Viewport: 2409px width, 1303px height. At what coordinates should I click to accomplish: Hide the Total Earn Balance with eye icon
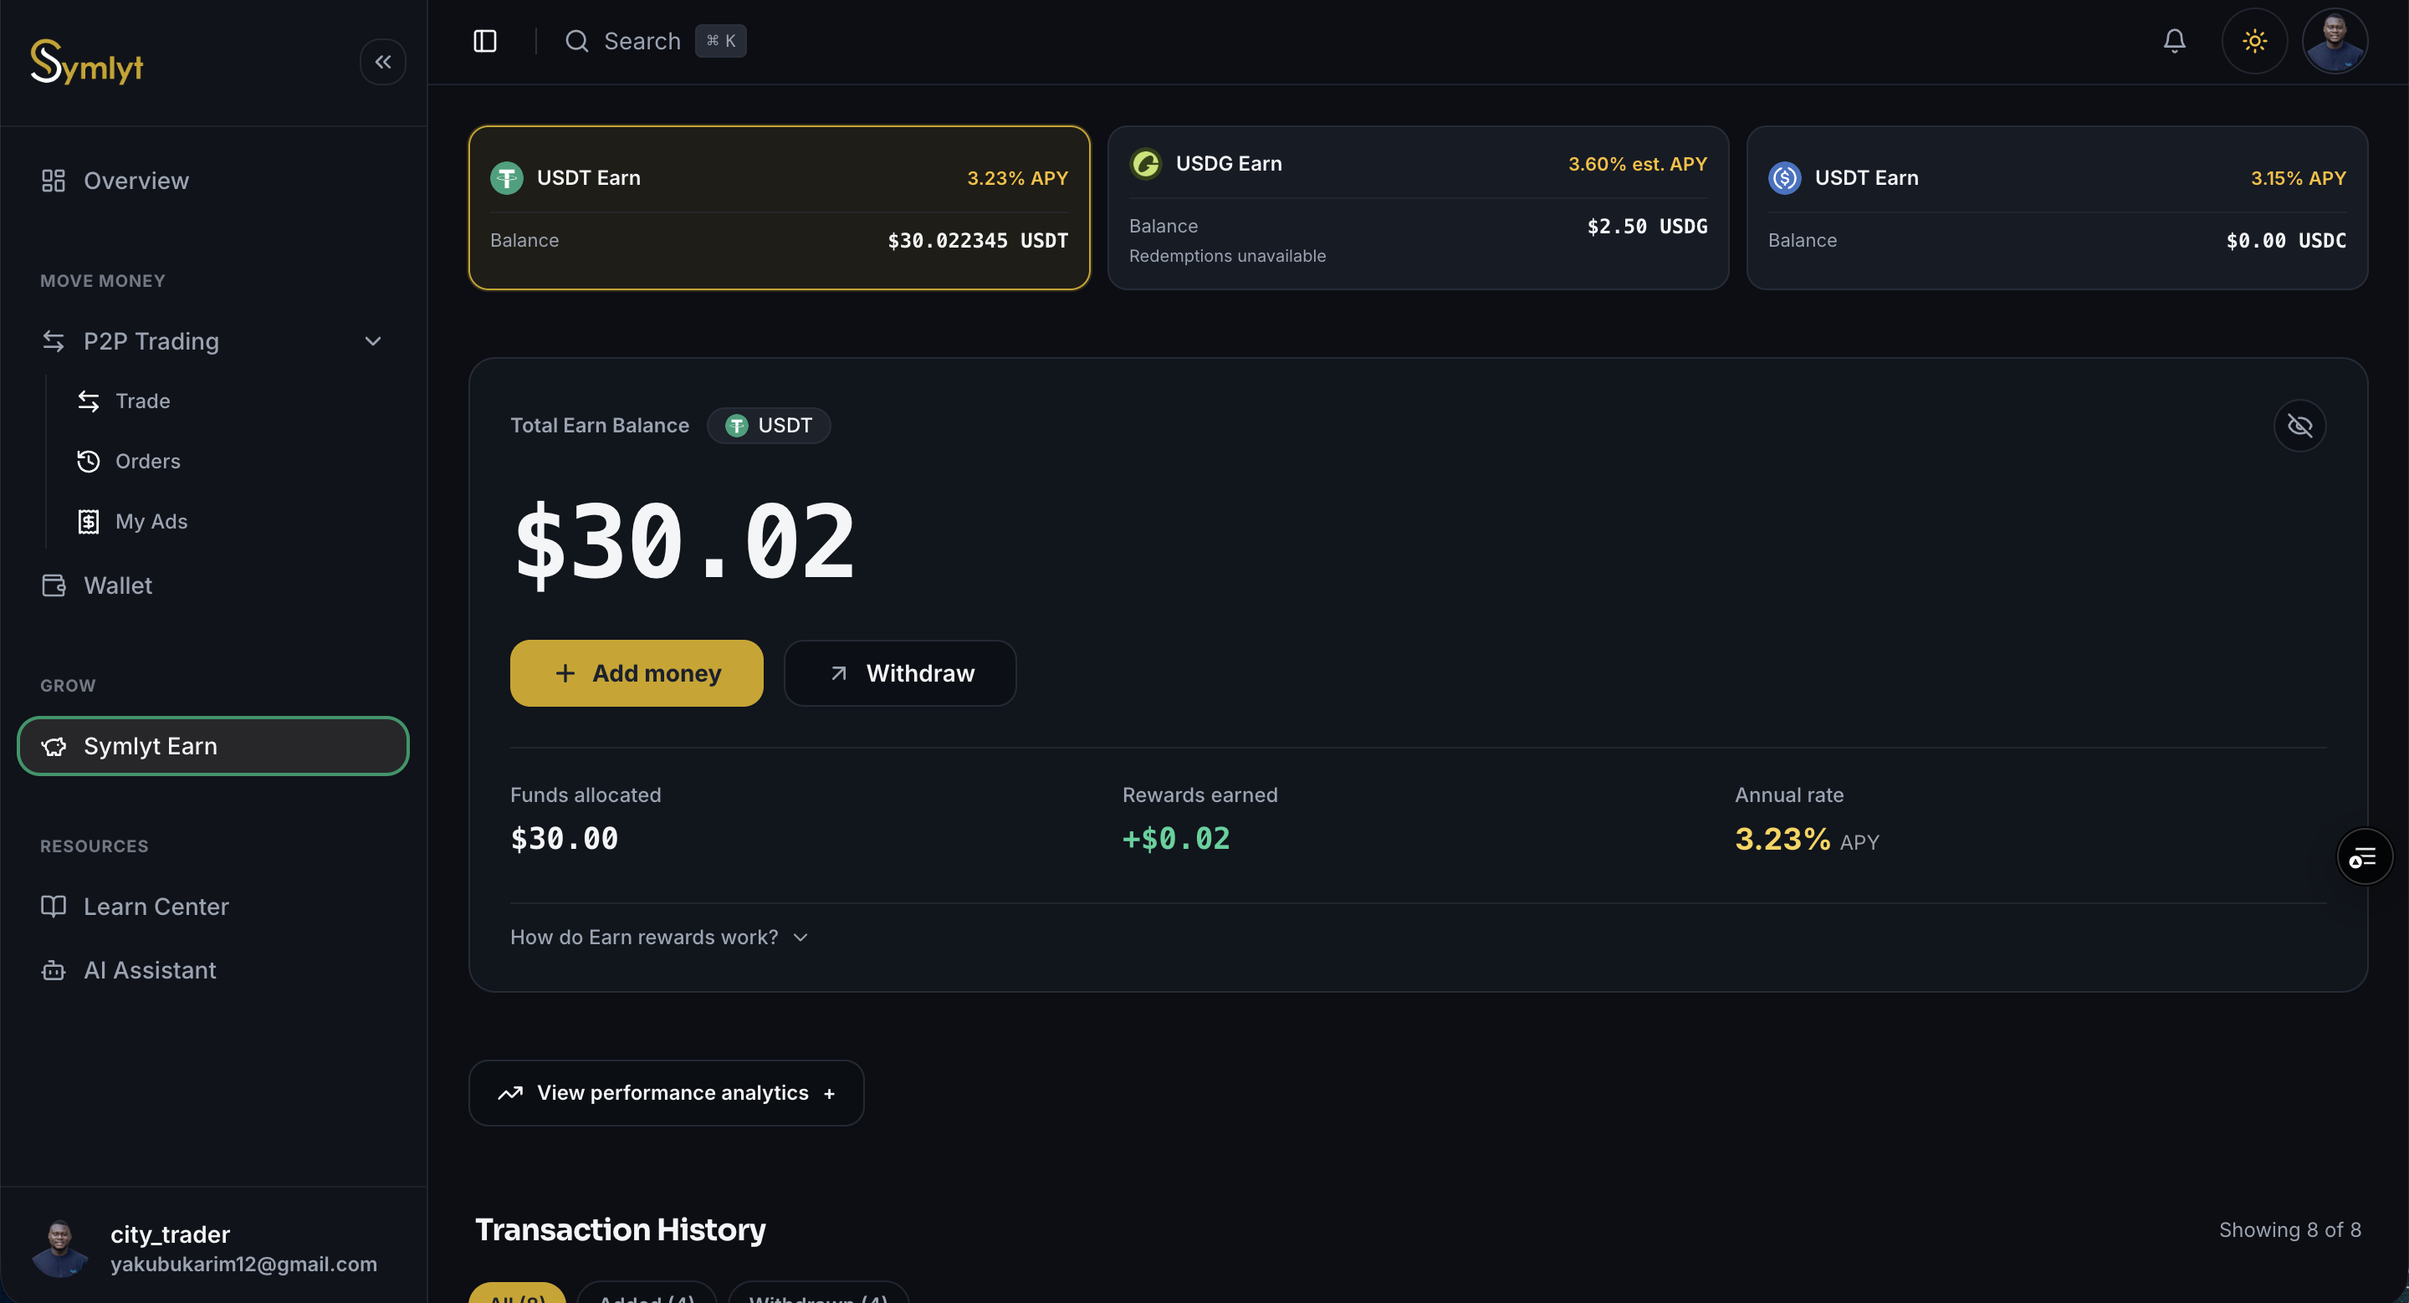pos(2299,427)
